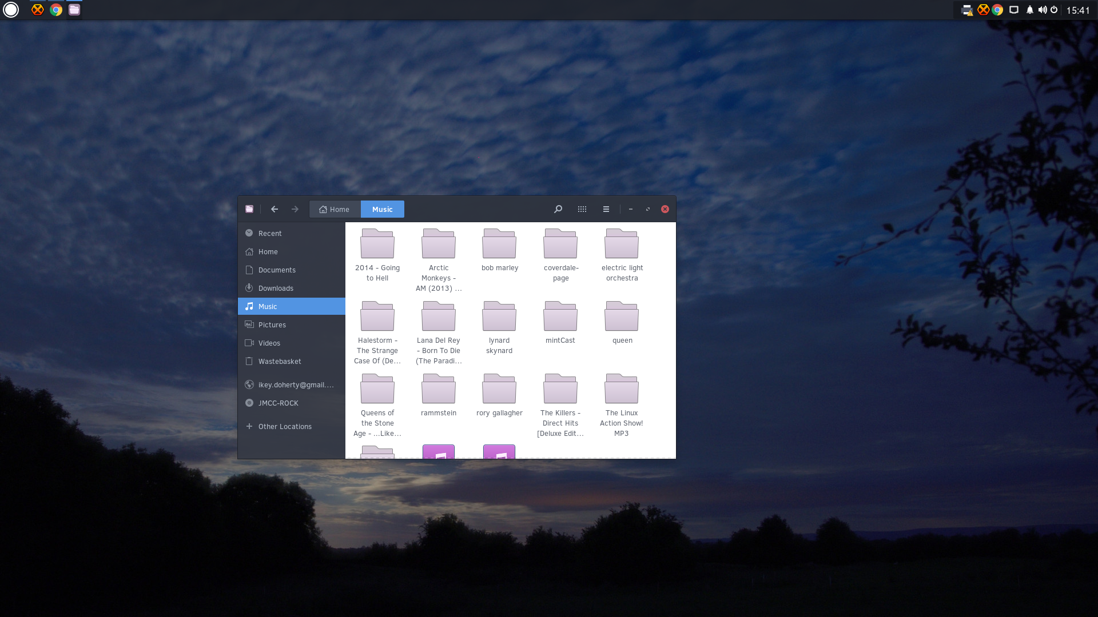
Task: Click the Home path bar button
Action: tap(335, 209)
